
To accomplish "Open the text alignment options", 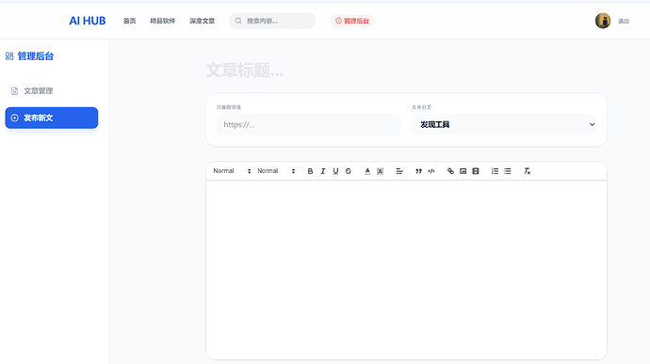I will pos(399,171).
